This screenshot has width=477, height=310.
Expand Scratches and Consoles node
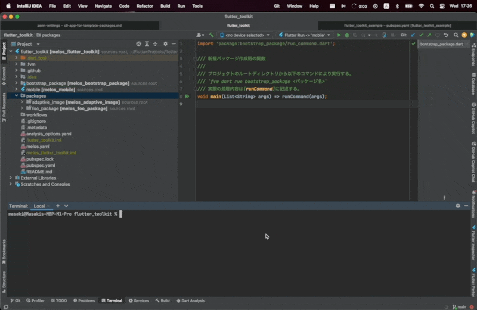point(11,184)
